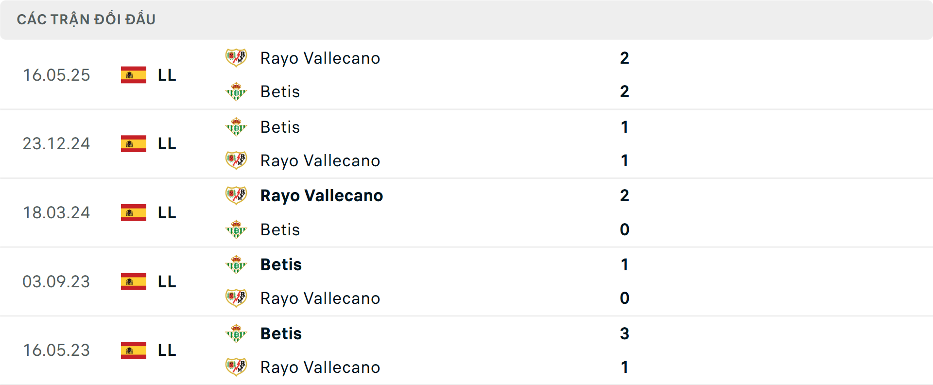Click the Spain flag beside 16.05.25
933x385 pixels.
133,75
